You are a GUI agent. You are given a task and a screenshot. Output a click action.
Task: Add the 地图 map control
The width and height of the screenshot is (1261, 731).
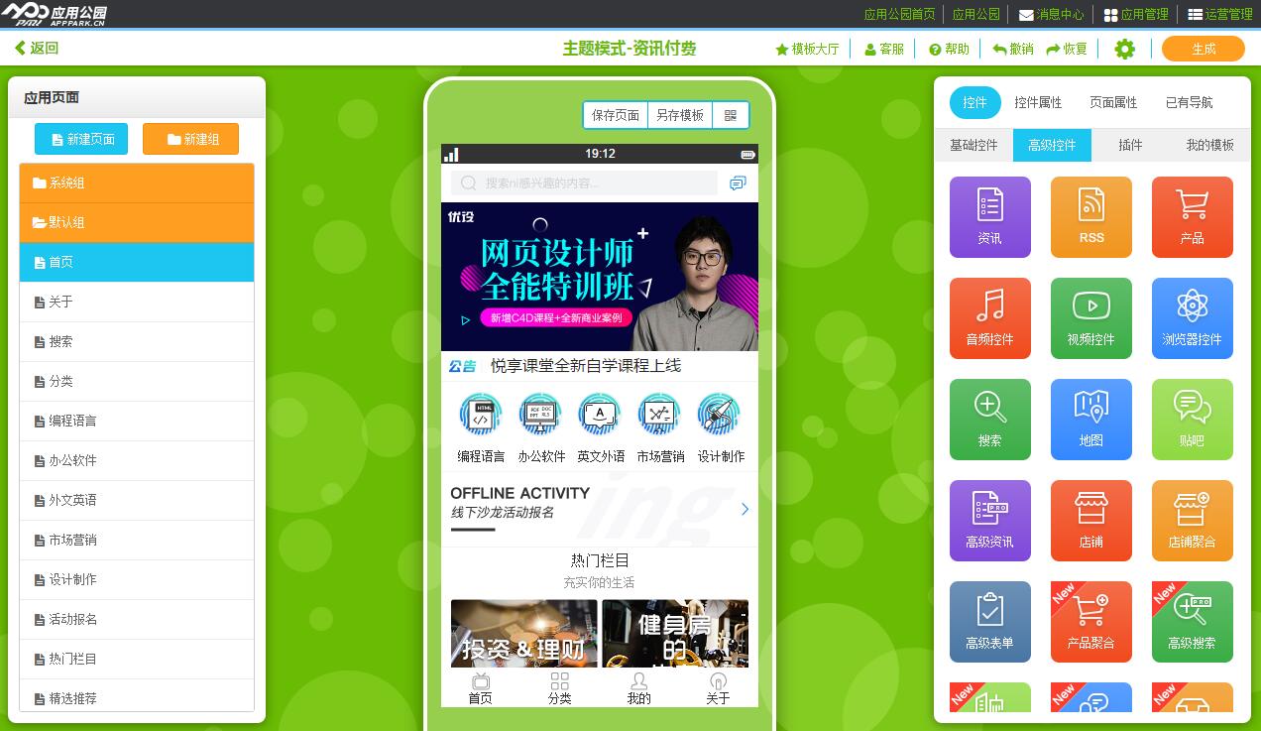1090,419
